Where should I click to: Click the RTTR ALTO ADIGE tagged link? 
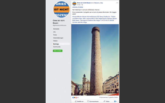click(x=108, y=20)
